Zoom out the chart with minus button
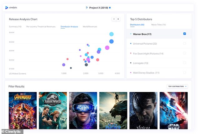198x134 pixels. (114, 19)
